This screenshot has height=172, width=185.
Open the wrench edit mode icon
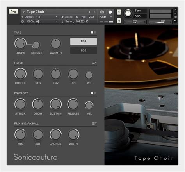(13, 11)
